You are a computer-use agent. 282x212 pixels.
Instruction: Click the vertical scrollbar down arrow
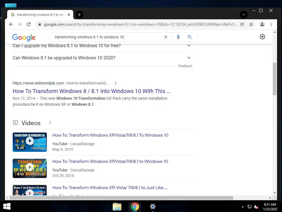(275, 193)
